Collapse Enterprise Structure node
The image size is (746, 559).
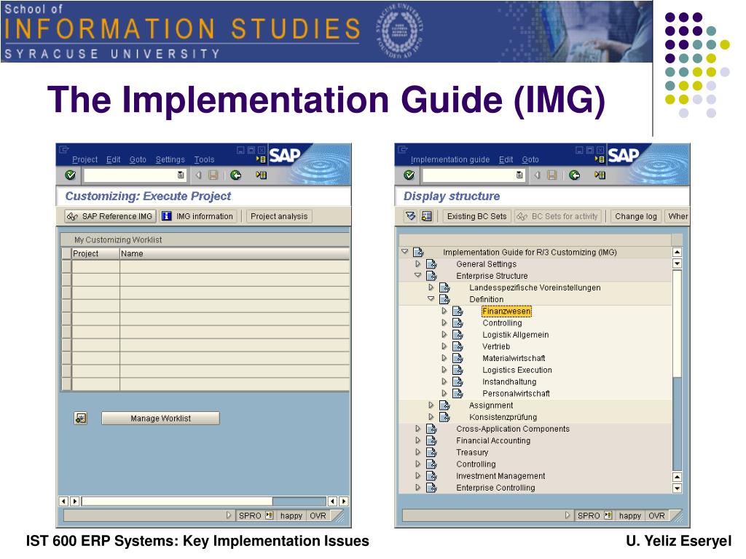click(x=418, y=276)
